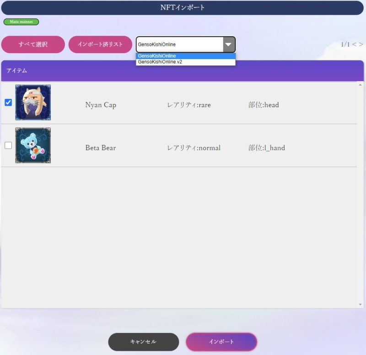The width and height of the screenshot is (366, 355).
Task: Go to next page with > arrow
Action: (361, 44)
